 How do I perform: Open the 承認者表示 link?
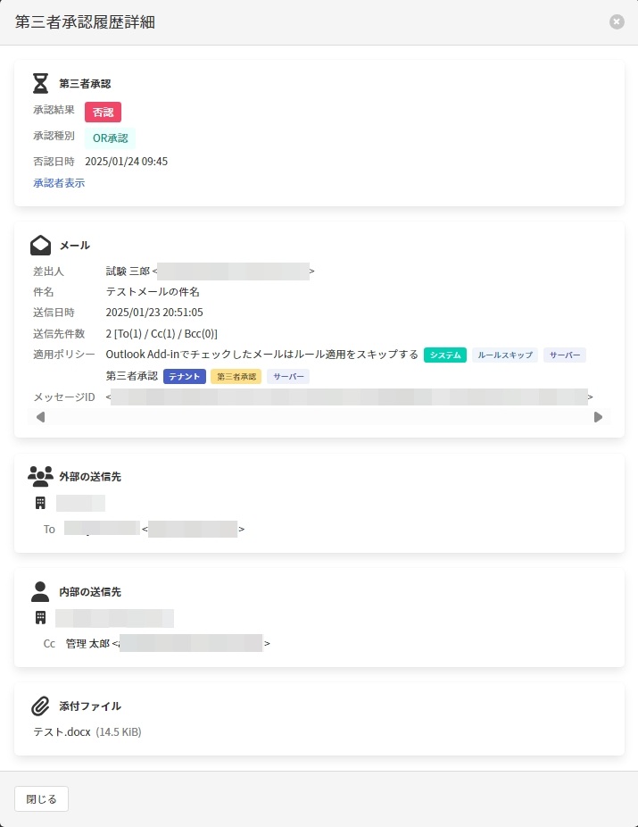59,183
